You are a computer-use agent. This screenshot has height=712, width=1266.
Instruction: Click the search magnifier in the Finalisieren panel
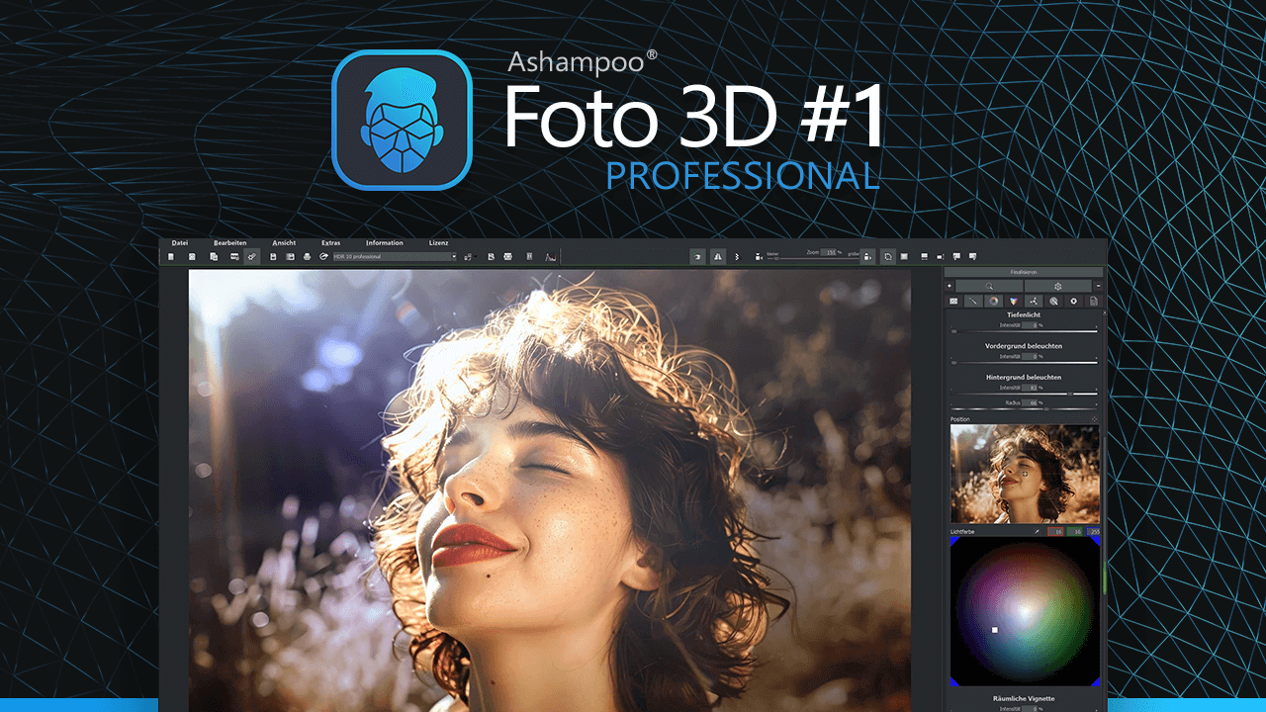pos(989,286)
